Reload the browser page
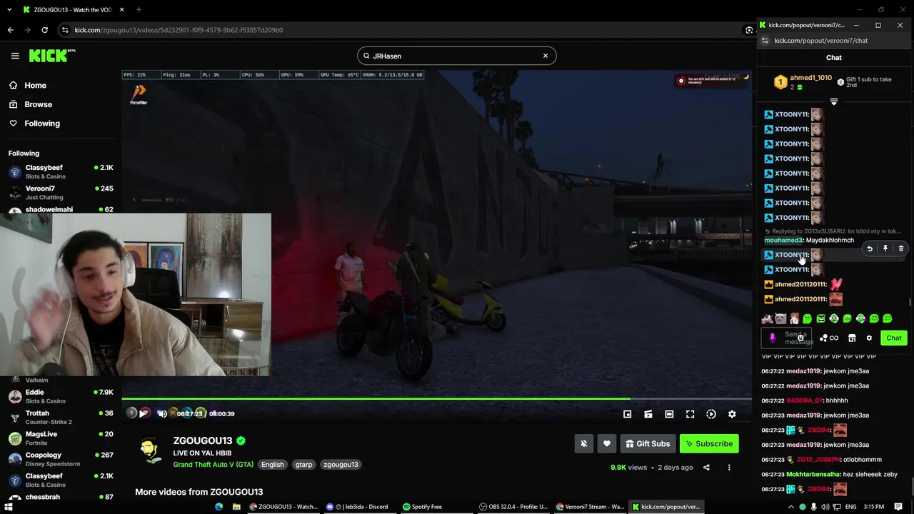This screenshot has height=514, width=914. coord(44,30)
